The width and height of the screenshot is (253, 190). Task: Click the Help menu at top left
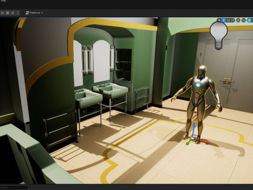3,1
